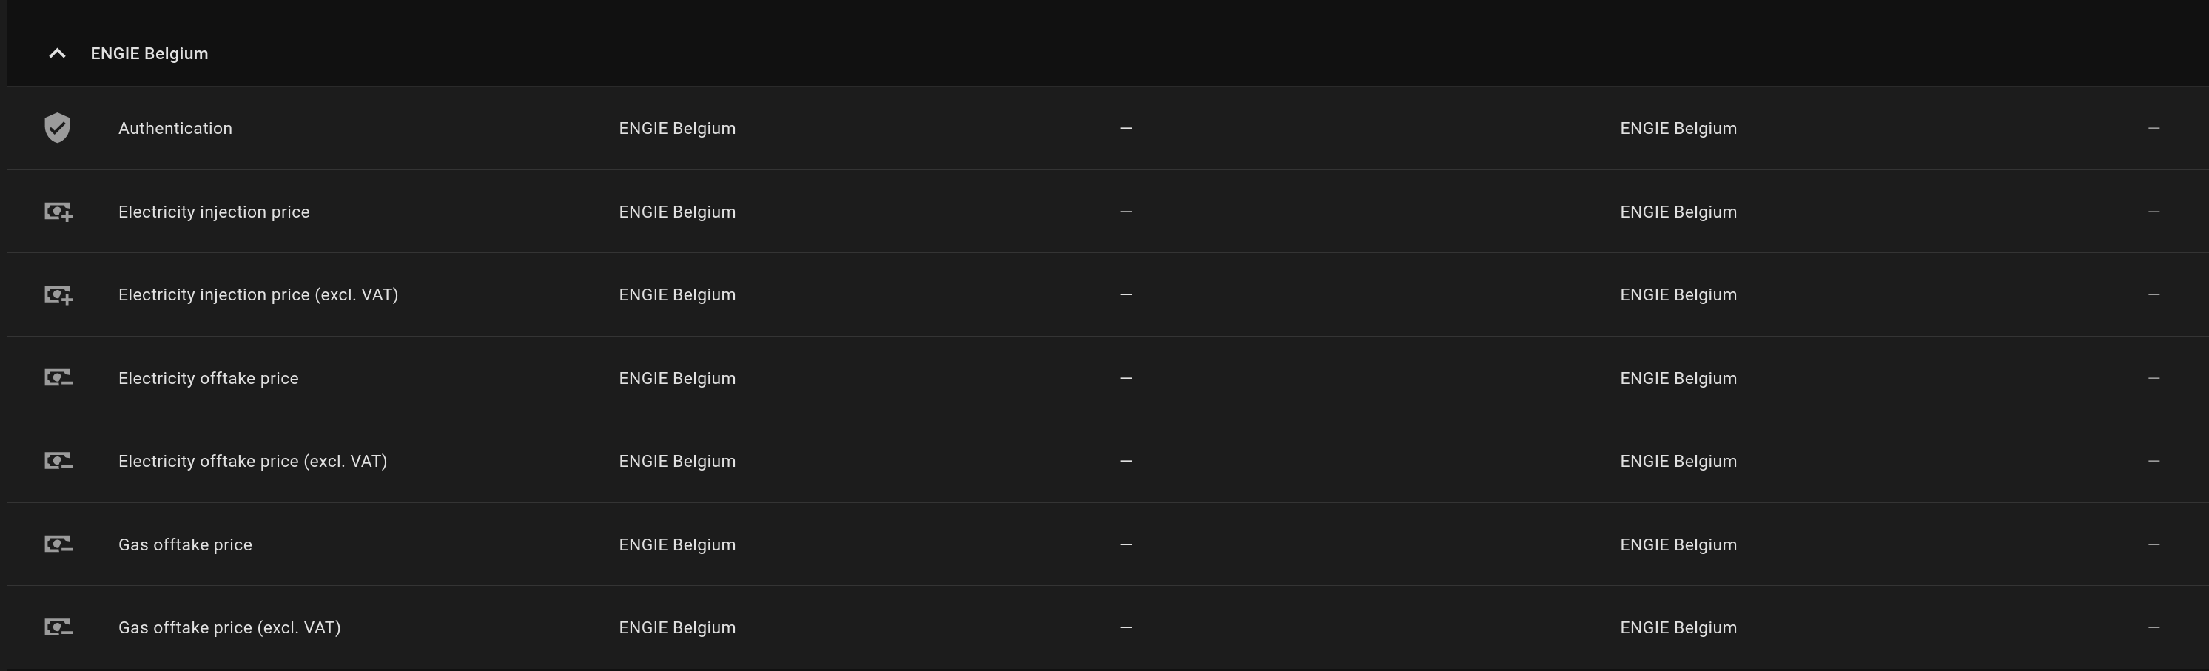Click ENGIE Belgium device in Gas offtake price row
The height and width of the screenshot is (671, 2209).
pos(1678,545)
